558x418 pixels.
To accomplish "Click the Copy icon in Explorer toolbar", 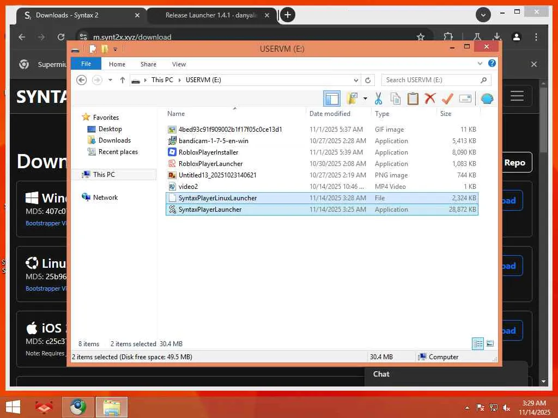I will coord(396,99).
